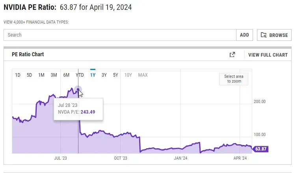Image resolution: width=294 pixels, height=173 pixels.
Task: Open the BROWSE data types button
Action: coord(274,35)
